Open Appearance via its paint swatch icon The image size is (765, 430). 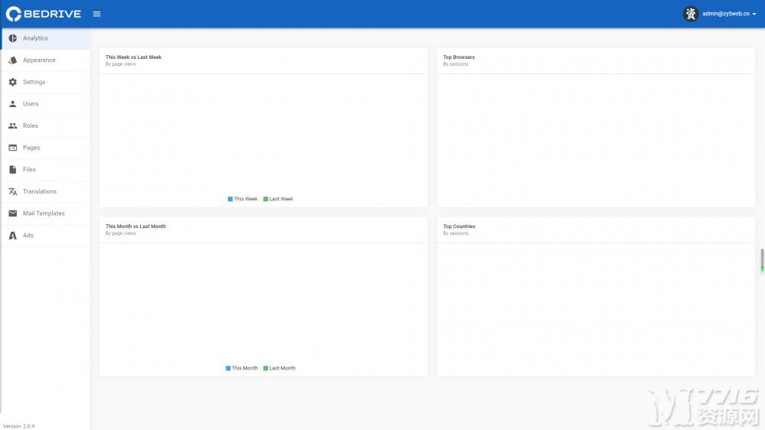coord(13,60)
